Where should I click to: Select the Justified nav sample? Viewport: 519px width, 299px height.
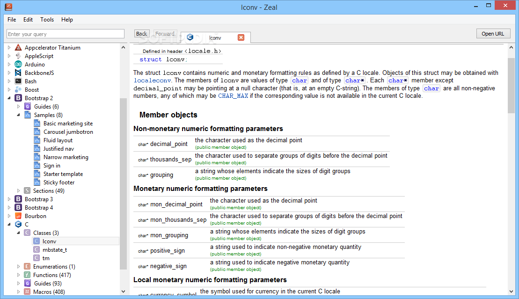[x=58, y=149]
